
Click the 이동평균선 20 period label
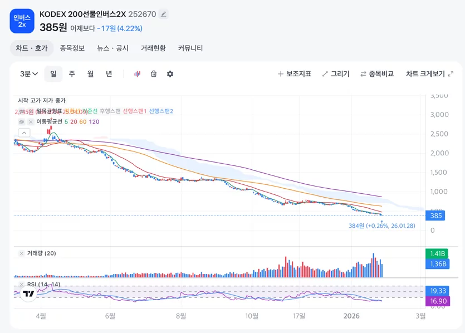click(74, 121)
